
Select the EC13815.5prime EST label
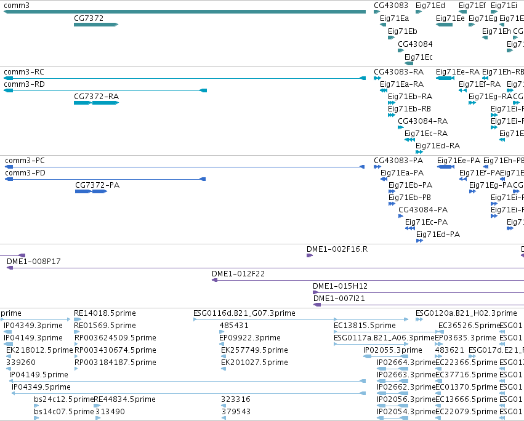[x=365, y=326]
